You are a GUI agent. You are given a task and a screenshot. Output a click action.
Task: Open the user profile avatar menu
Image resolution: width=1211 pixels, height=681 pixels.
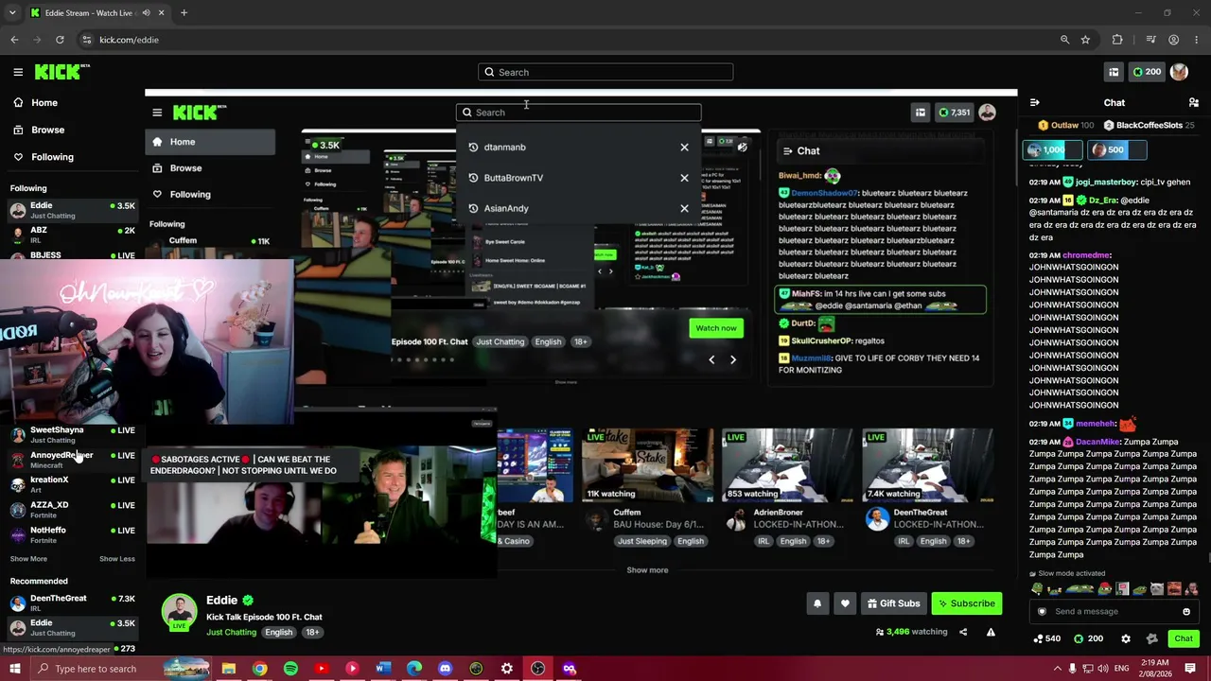click(x=1179, y=72)
